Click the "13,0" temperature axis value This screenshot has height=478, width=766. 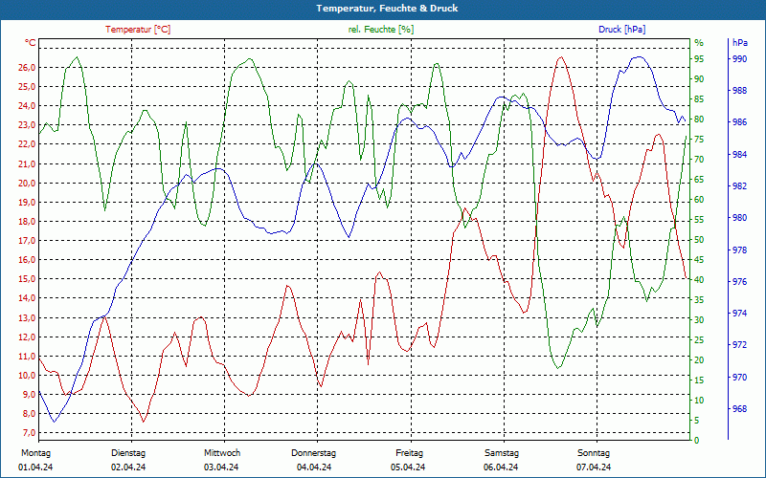point(27,317)
